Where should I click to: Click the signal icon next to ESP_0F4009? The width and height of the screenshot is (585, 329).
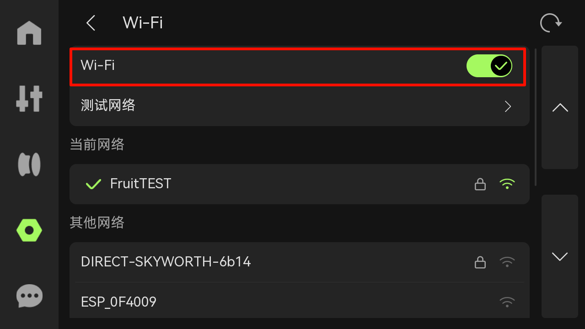click(x=507, y=302)
